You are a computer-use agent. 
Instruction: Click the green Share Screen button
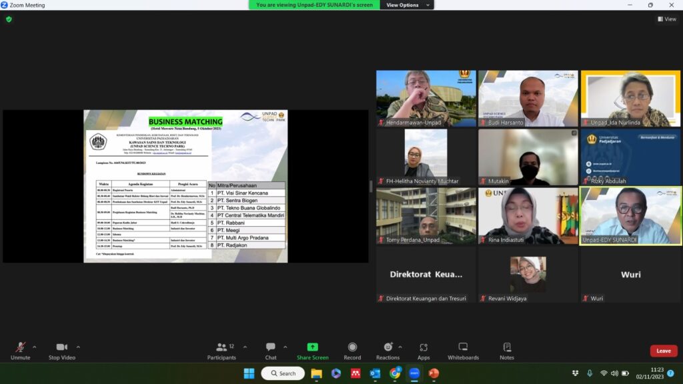coord(312,351)
